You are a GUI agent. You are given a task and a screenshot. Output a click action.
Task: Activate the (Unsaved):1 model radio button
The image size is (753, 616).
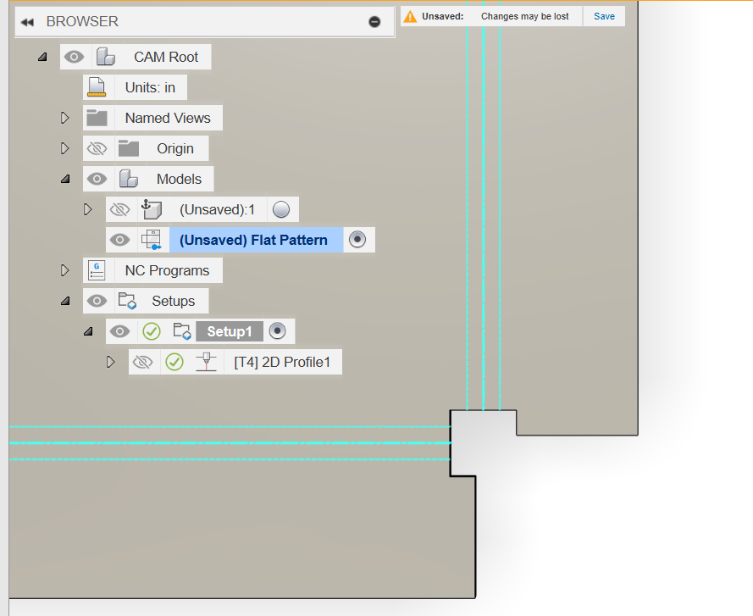[281, 209]
